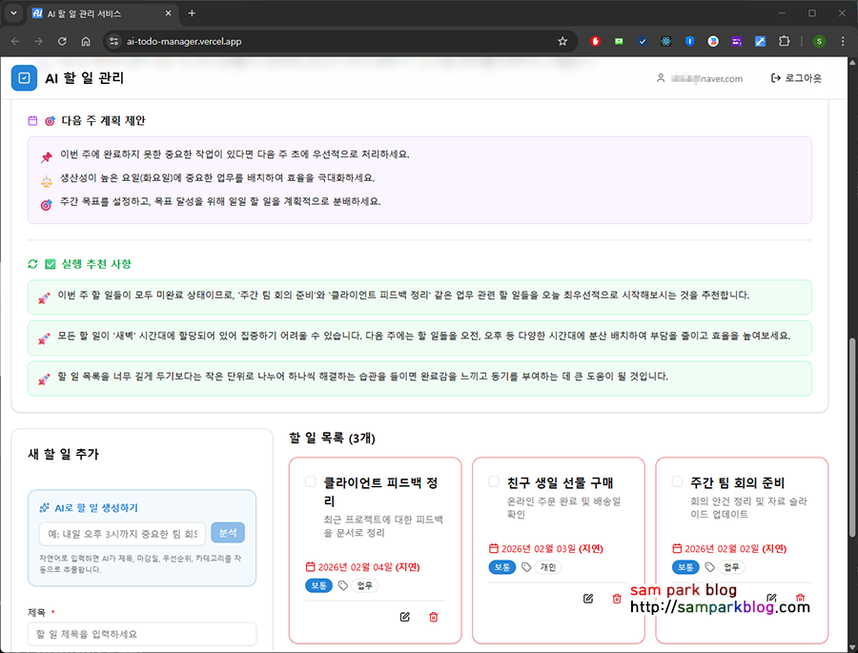Image resolution: width=858 pixels, height=653 pixels.
Task: Click the AI todo app logo icon
Action: (24, 78)
